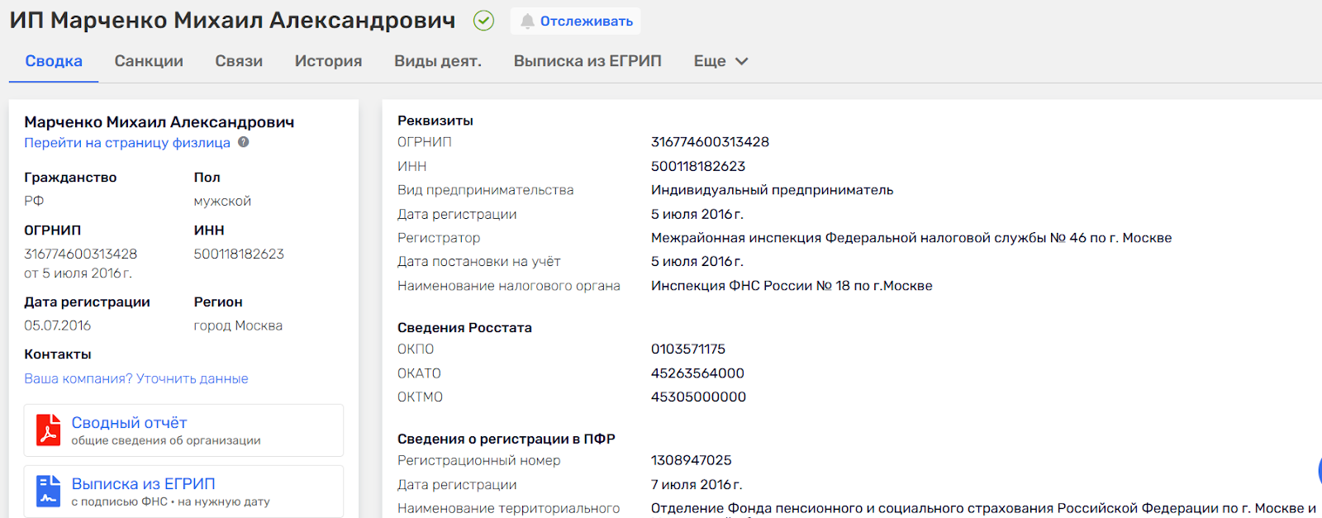Viewport: 1322px width, 518px height.
Task: Click Ваша компания? Уточнить данные link
Action: coord(136,378)
